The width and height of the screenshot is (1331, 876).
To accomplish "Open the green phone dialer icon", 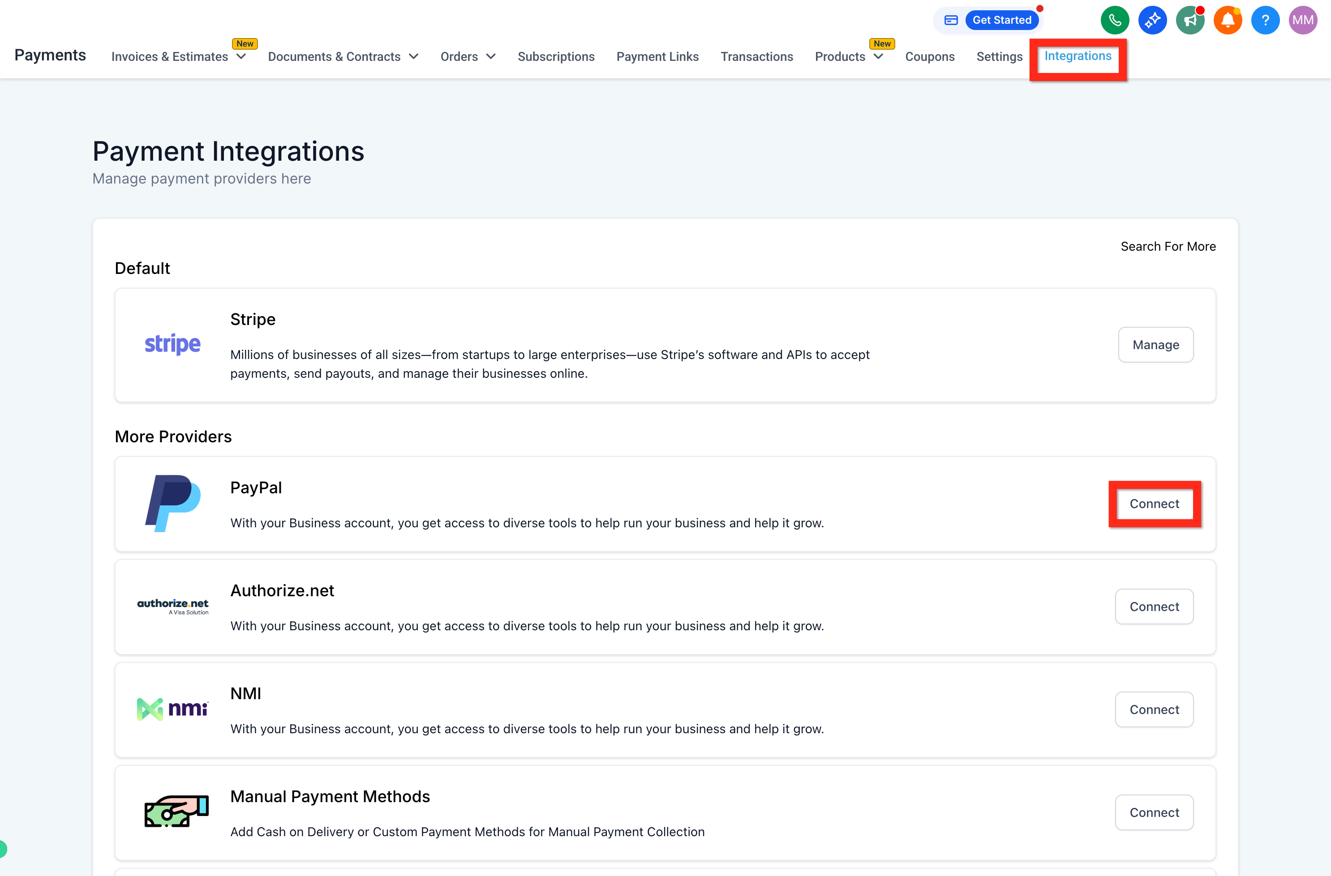I will point(1115,21).
